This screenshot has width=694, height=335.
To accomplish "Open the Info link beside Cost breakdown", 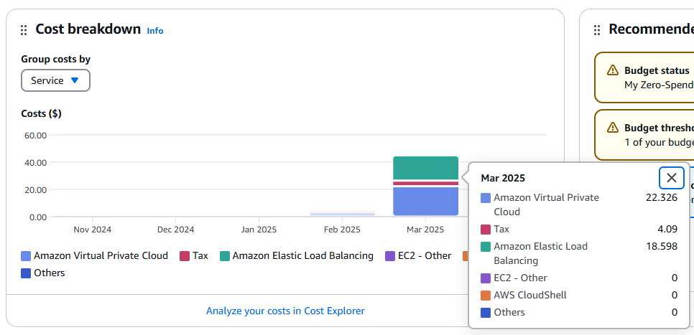I will click(x=155, y=31).
